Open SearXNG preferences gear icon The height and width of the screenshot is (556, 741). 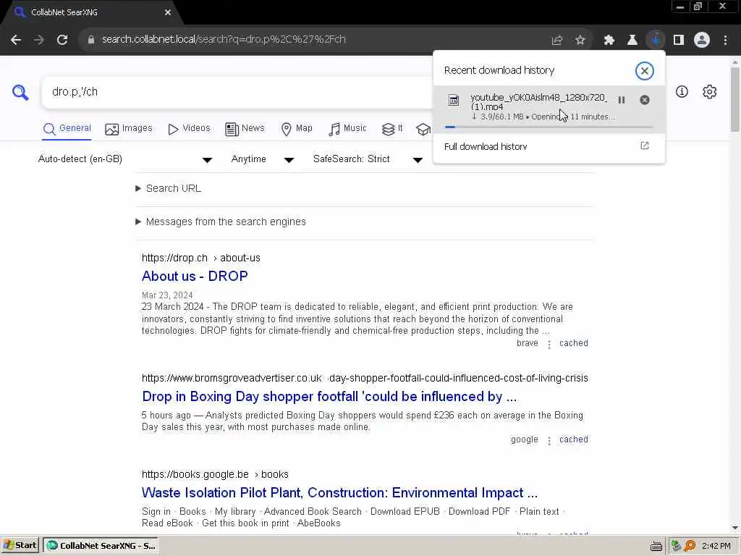click(x=709, y=92)
